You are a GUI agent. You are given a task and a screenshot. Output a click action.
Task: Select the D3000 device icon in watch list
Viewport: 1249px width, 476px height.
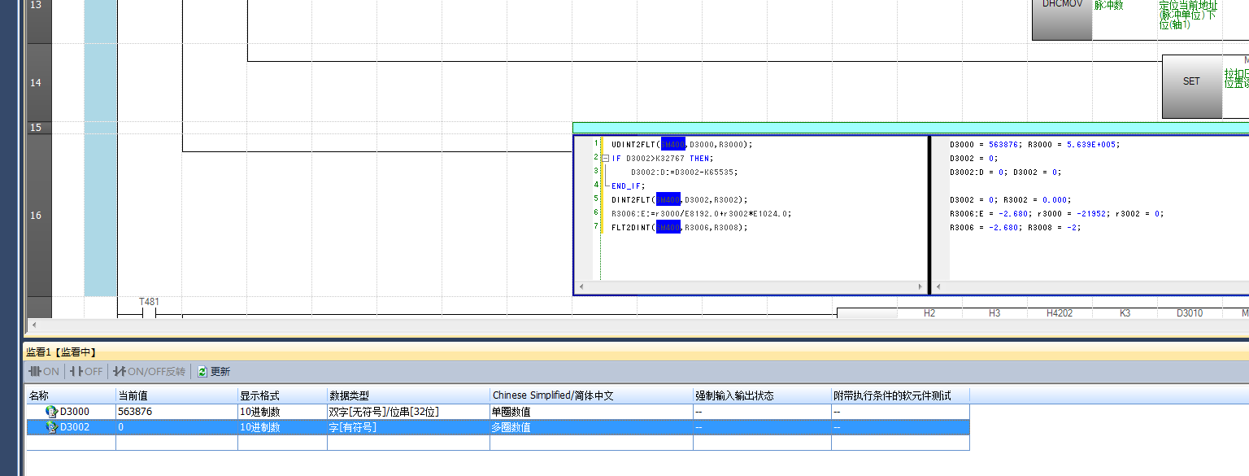(x=51, y=412)
